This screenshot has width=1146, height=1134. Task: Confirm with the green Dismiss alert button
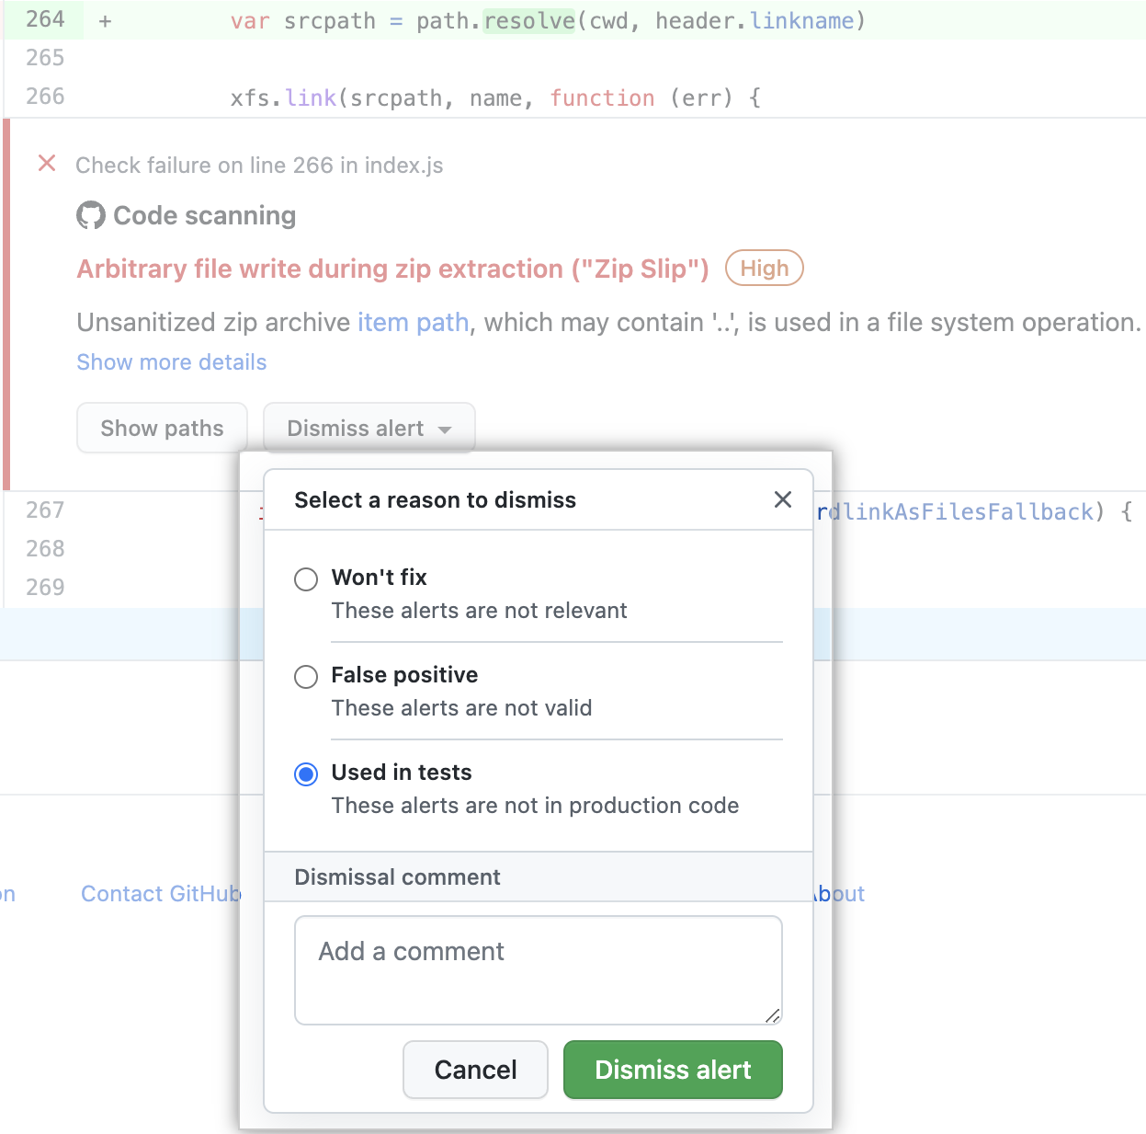(x=672, y=1070)
